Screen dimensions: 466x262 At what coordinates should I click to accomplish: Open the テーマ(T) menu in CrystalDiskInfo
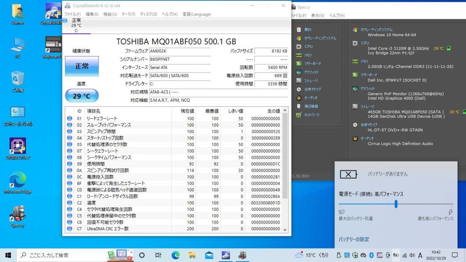coord(129,14)
